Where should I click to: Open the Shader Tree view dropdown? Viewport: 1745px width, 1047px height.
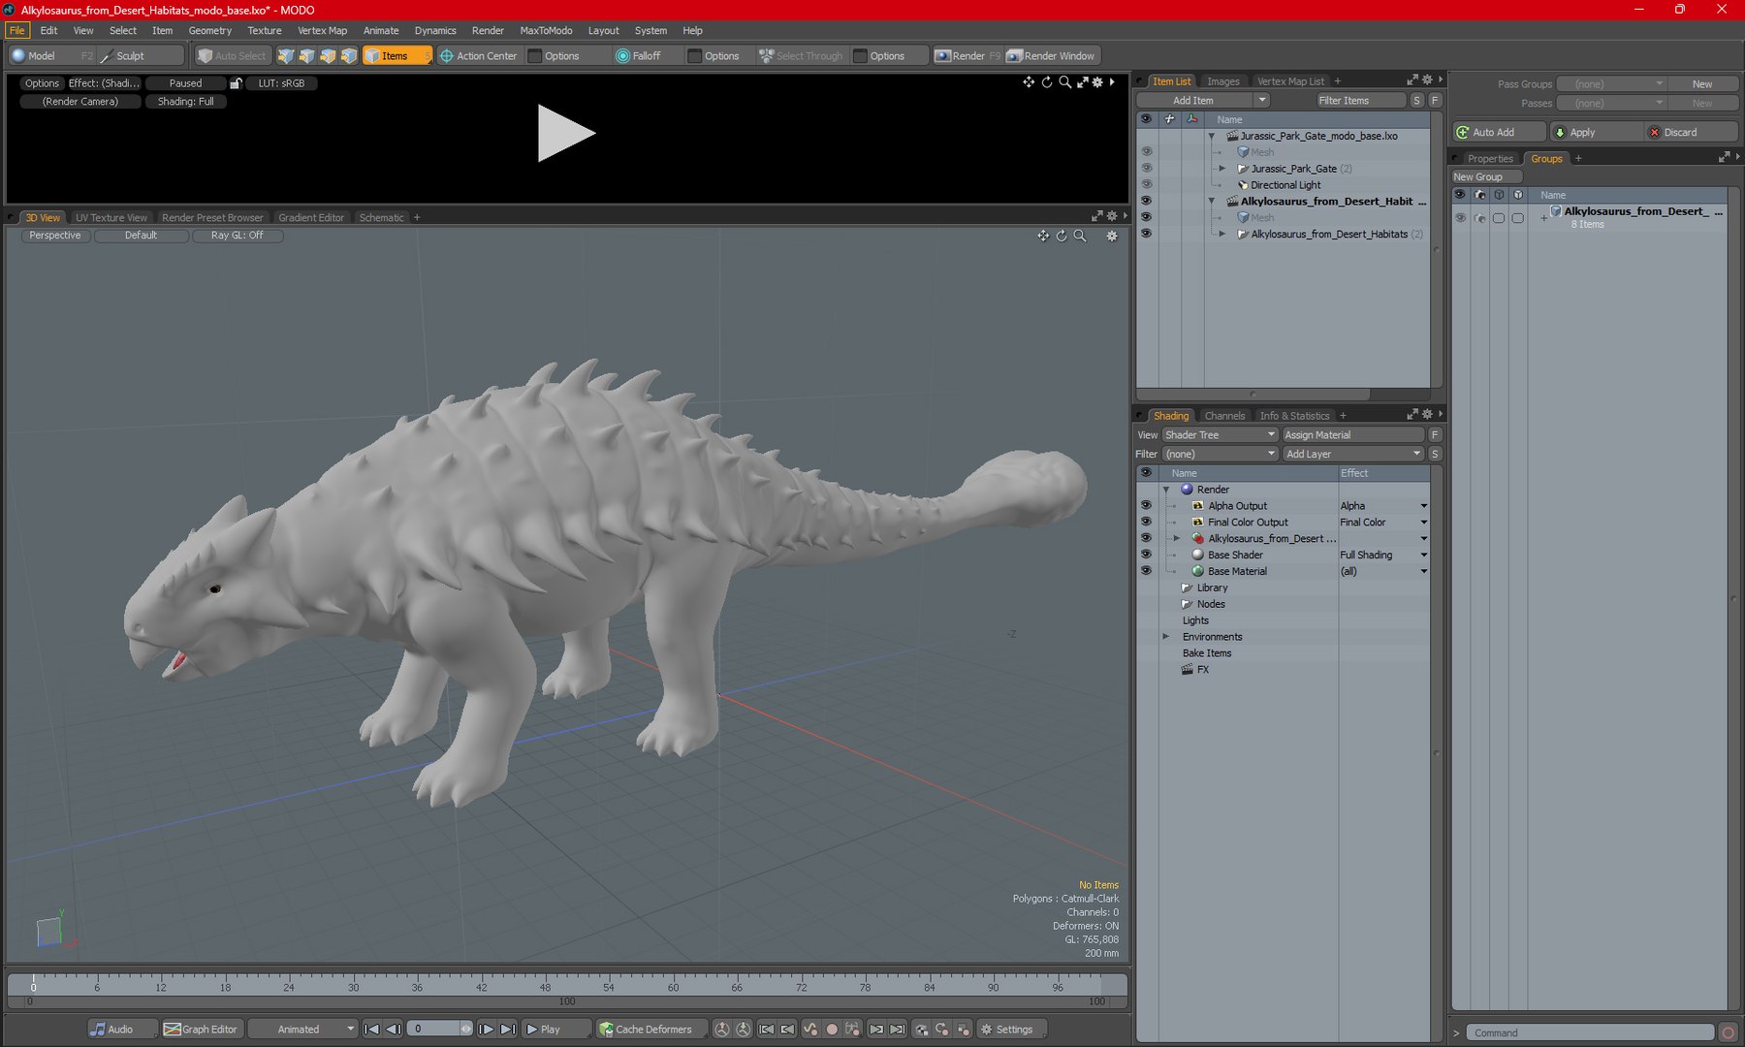(x=1221, y=435)
